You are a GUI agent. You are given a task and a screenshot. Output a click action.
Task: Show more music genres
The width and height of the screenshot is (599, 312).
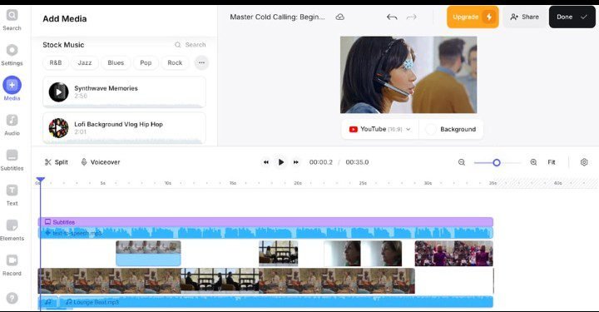[x=201, y=62]
